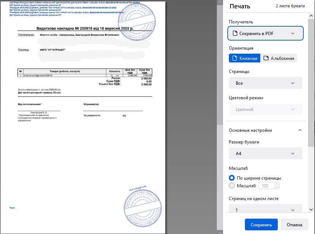Click the scale percentage field showing 100

[x=266, y=185]
